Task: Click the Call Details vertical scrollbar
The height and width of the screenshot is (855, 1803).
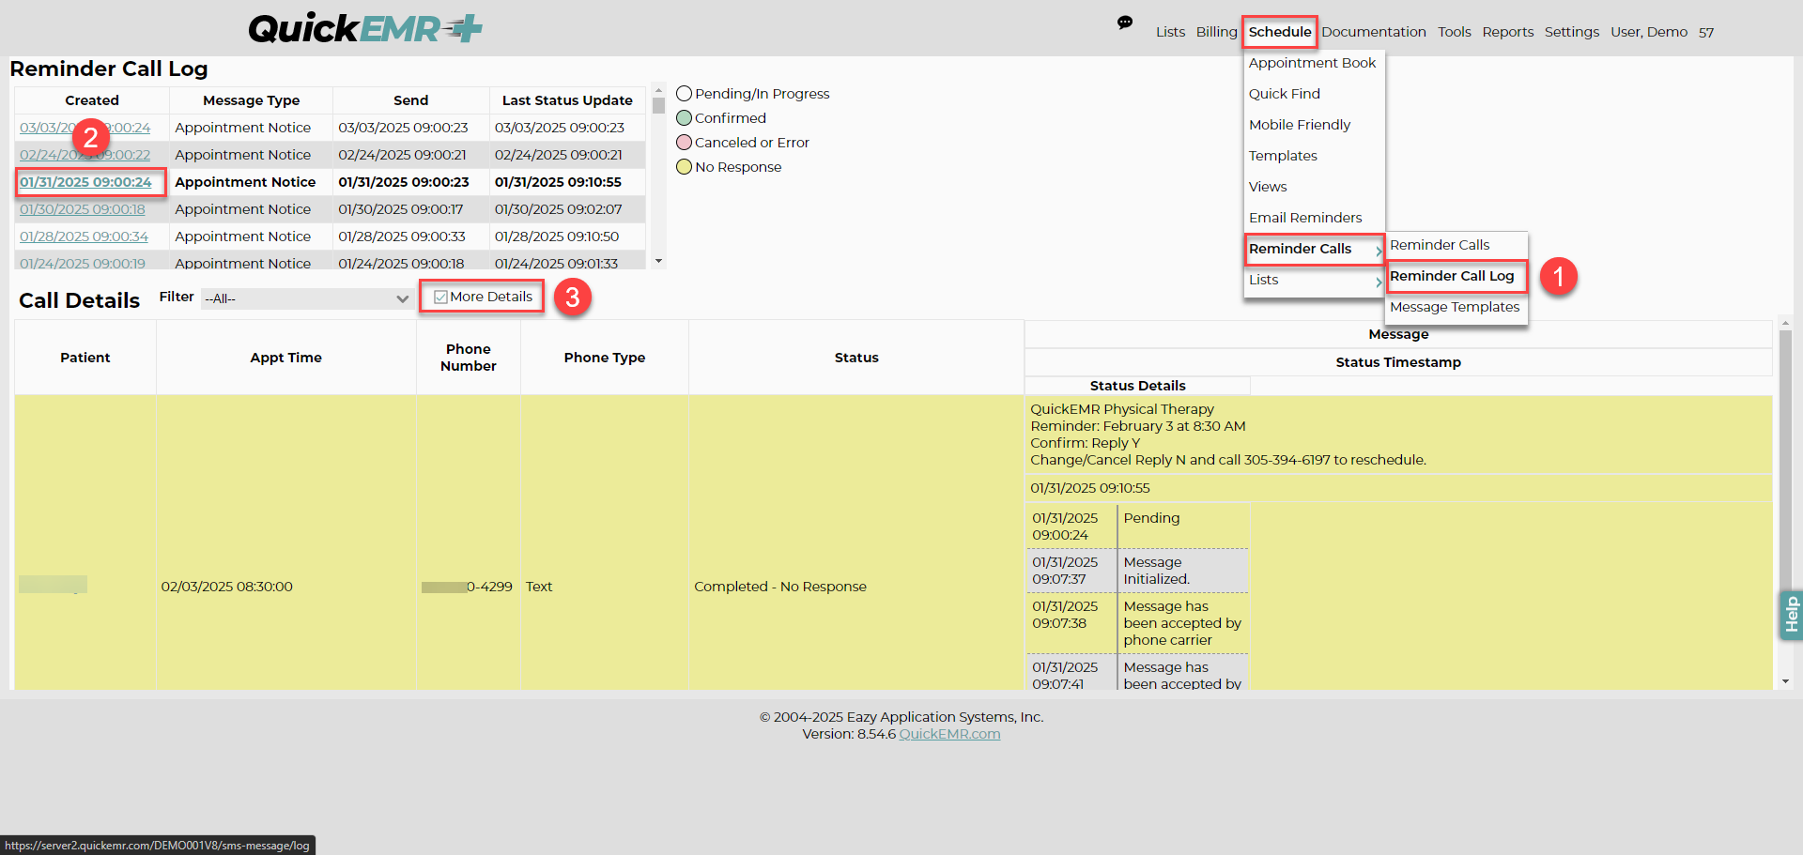Action: pyautogui.click(x=1785, y=502)
